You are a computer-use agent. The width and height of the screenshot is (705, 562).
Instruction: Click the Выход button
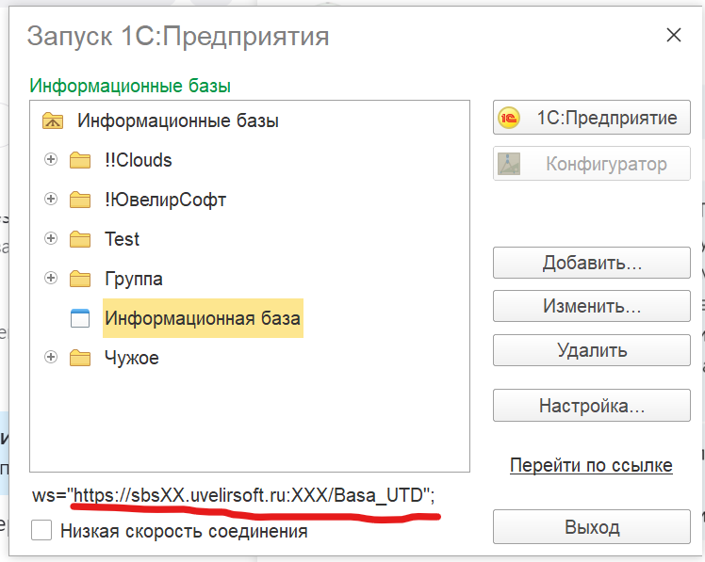pos(591,527)
